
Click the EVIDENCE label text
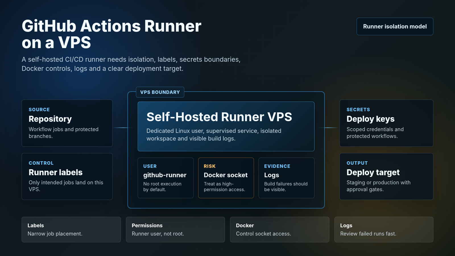[277, 166]
